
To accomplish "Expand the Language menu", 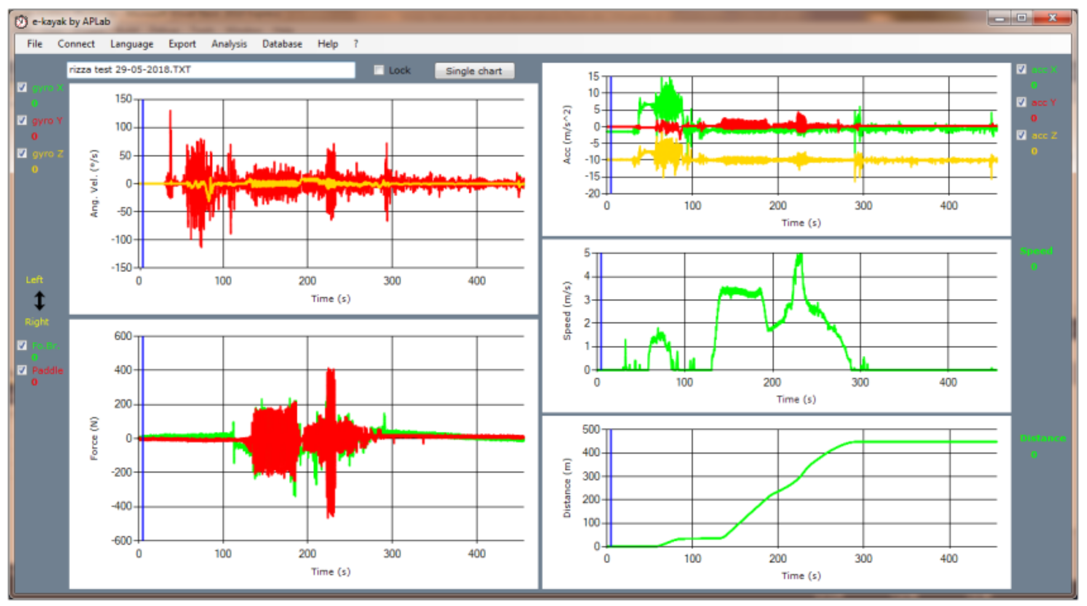I will coord(132,44).
